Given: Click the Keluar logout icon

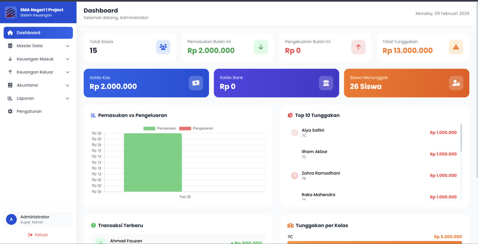Looking at the screenshot, I should [30, 235].
